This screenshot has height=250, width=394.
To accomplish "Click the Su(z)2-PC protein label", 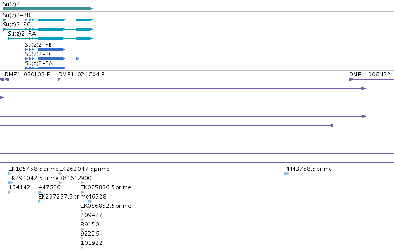I will [39, 54].
